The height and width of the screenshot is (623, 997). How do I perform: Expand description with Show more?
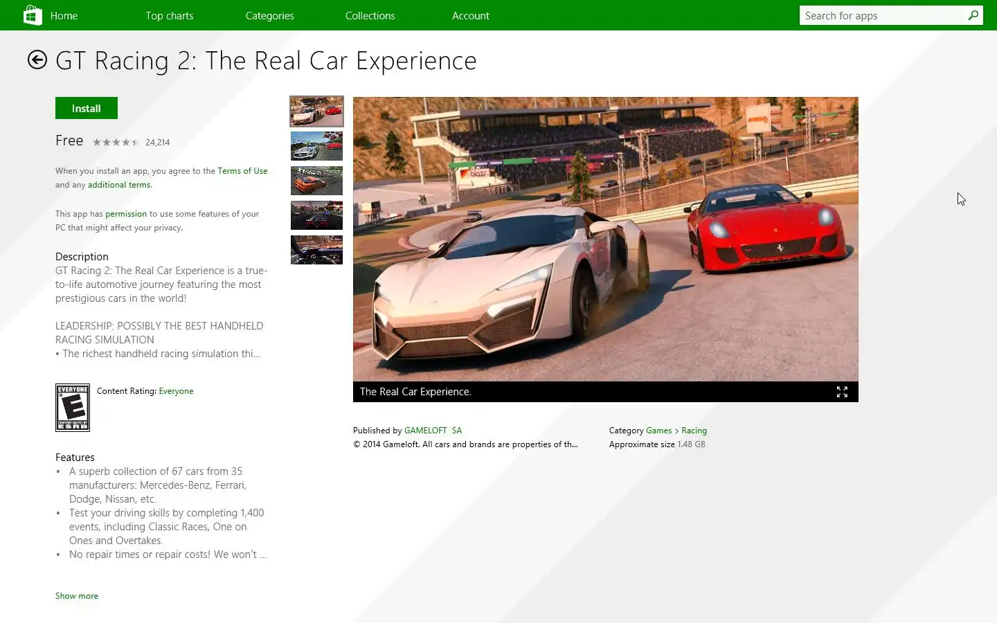coord(77,596)
